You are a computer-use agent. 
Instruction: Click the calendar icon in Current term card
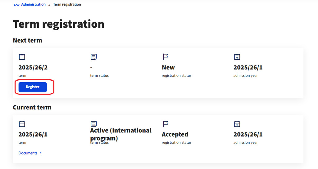click(22, 124)
